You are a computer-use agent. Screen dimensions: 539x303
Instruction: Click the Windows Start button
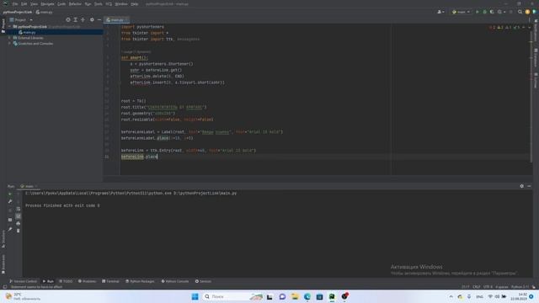tap(195, 296)
